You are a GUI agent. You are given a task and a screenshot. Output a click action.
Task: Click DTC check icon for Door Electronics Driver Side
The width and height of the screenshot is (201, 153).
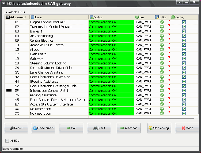point(162,77)
